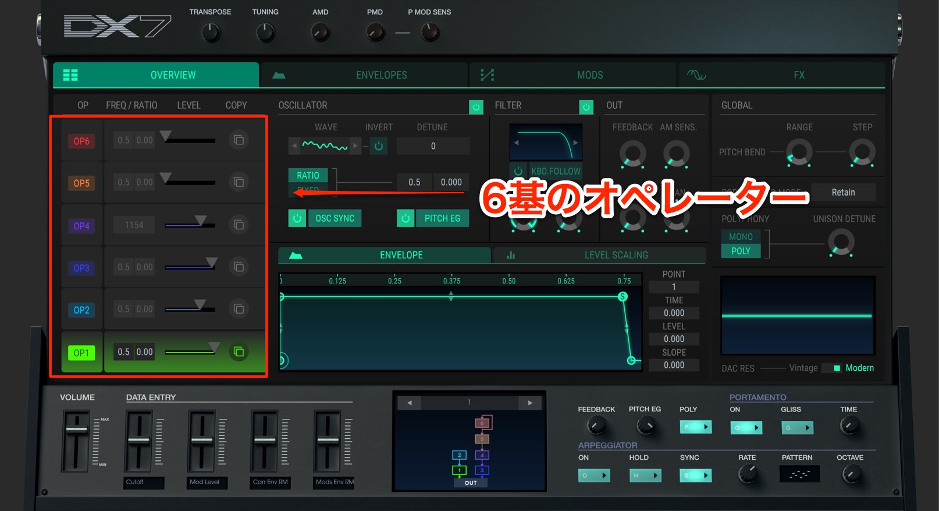
Task: Click the OP6 level slider
Action: pyautogui.click(x=190, y=139)
